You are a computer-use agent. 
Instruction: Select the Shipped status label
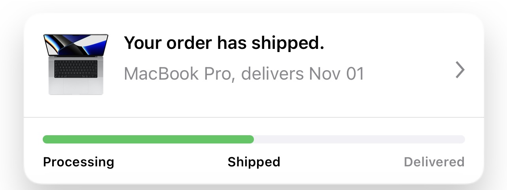254,162
